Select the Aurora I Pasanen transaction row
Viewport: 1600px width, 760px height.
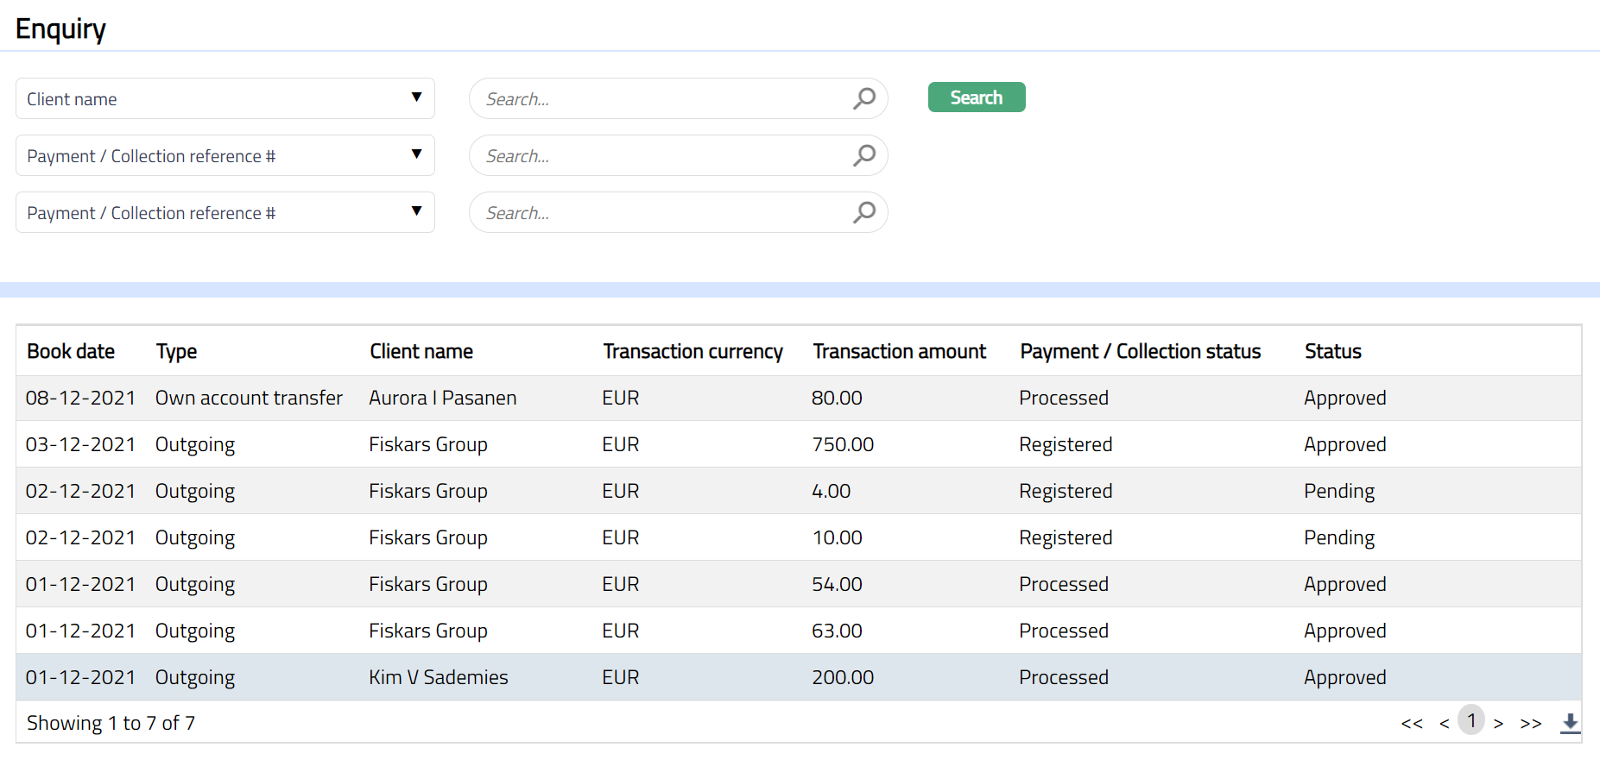tap(442, 398)
